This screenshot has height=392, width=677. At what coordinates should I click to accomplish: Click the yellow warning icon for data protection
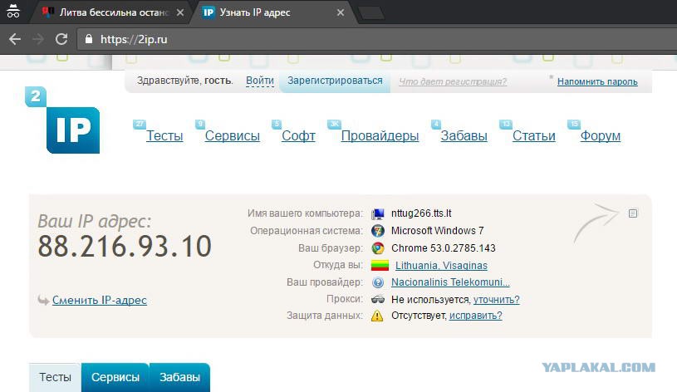377,316
